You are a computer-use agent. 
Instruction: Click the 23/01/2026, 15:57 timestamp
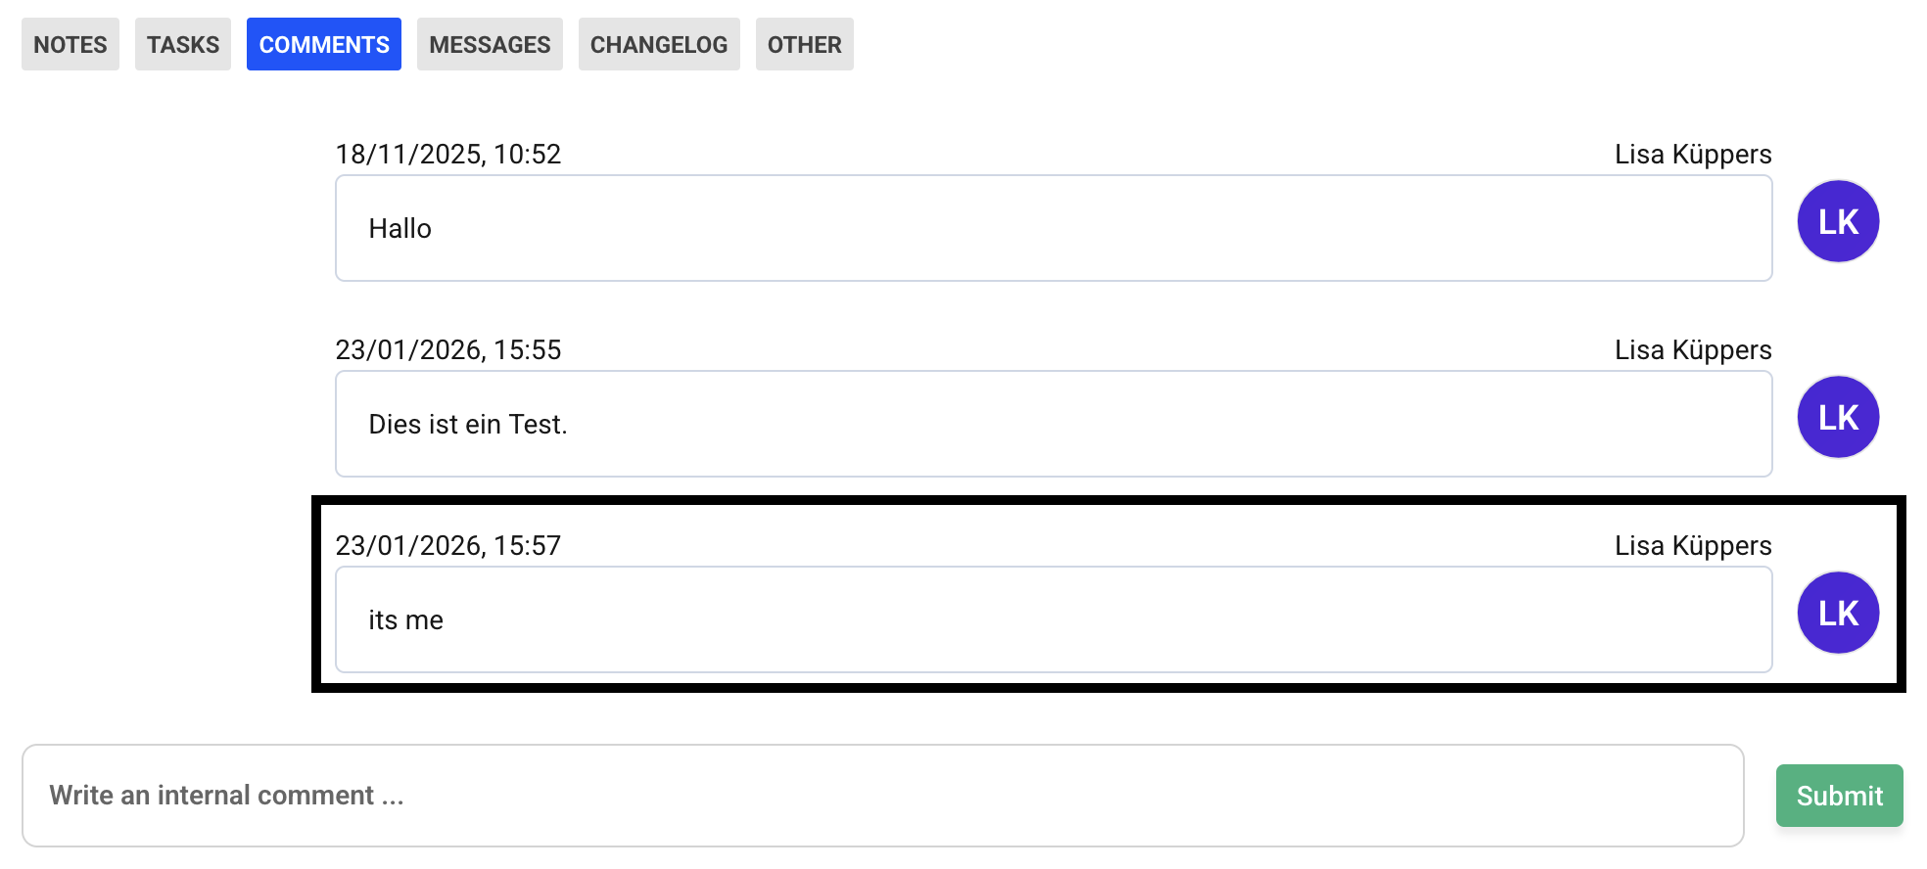[448, 545]
